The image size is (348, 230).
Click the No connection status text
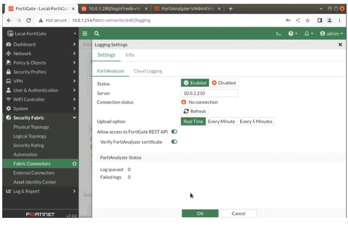203,102
